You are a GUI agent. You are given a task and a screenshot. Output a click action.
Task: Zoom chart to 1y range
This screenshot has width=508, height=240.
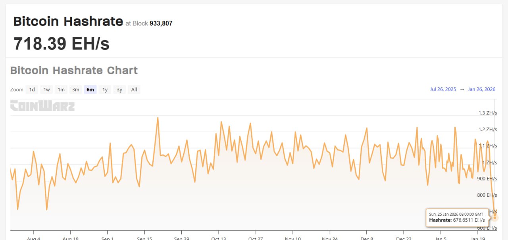(105, 89)
